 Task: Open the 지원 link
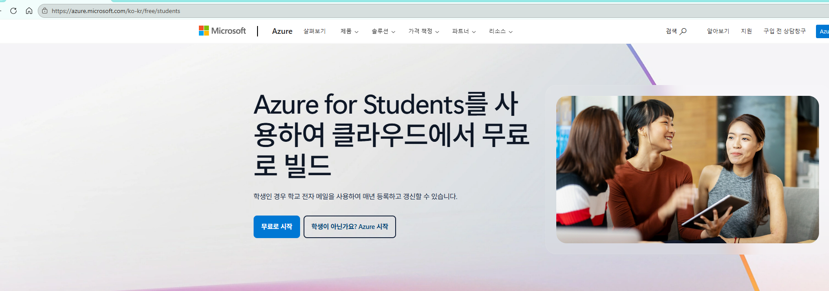[746, 31]
